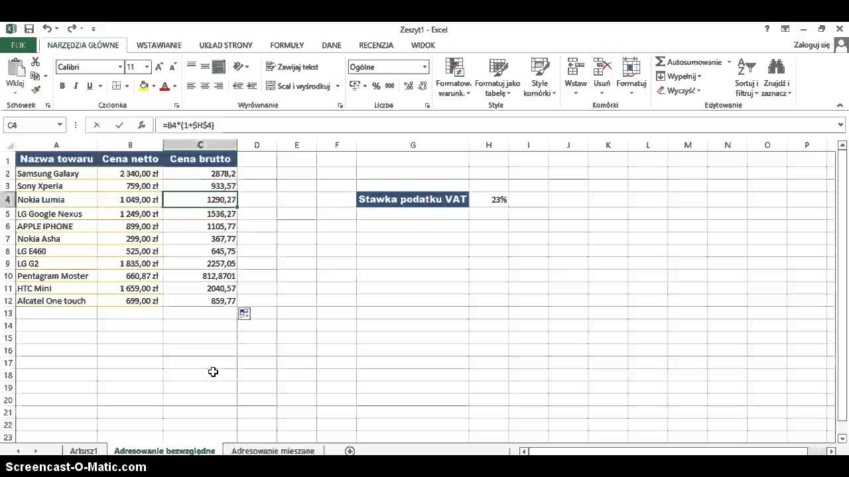Open the Arkusz1 sheet tab
Screen dimensions: 849x477
(x=84, y=450)
